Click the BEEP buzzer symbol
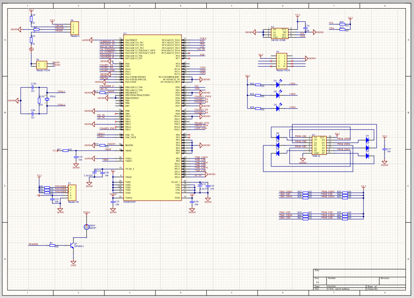This screenshot has width=414, height=298. tap(86, 227)
